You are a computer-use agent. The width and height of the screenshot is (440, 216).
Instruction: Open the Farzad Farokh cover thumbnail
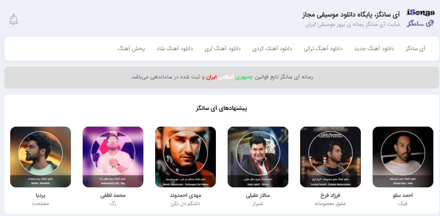click(x=331, y=157)
